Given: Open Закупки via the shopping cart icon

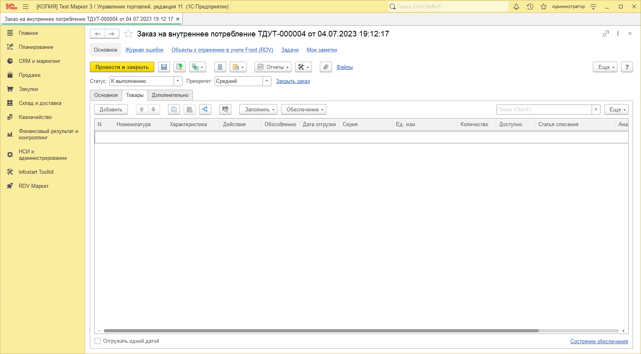Looking at the screenshot, I should 10,89.
